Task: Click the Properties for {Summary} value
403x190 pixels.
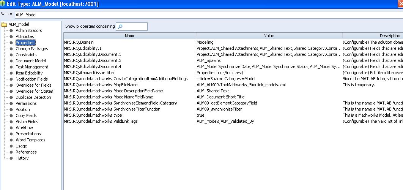Action: tap(220, 73)
